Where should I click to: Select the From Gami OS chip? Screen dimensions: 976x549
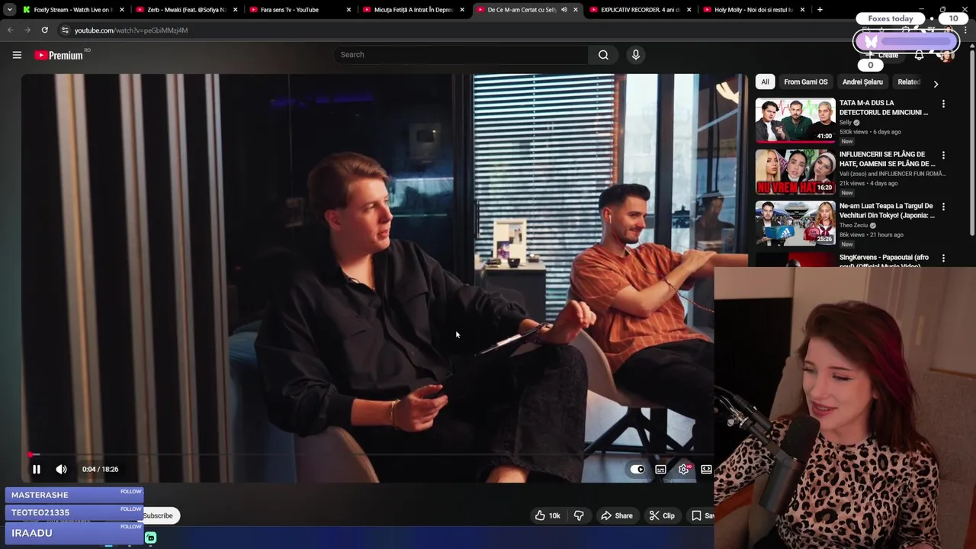tap(805, 82)
